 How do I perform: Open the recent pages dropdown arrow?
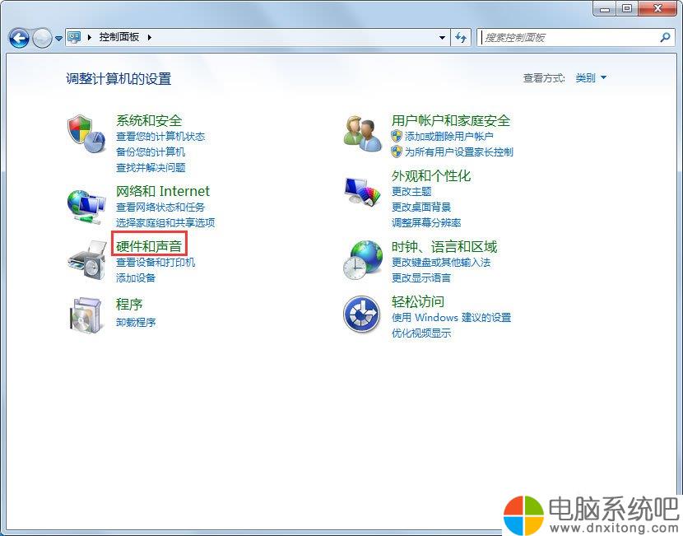coord(58,39)
